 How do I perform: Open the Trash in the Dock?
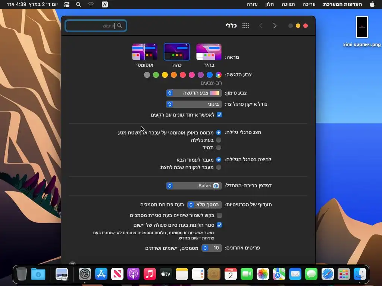(22, 274)
